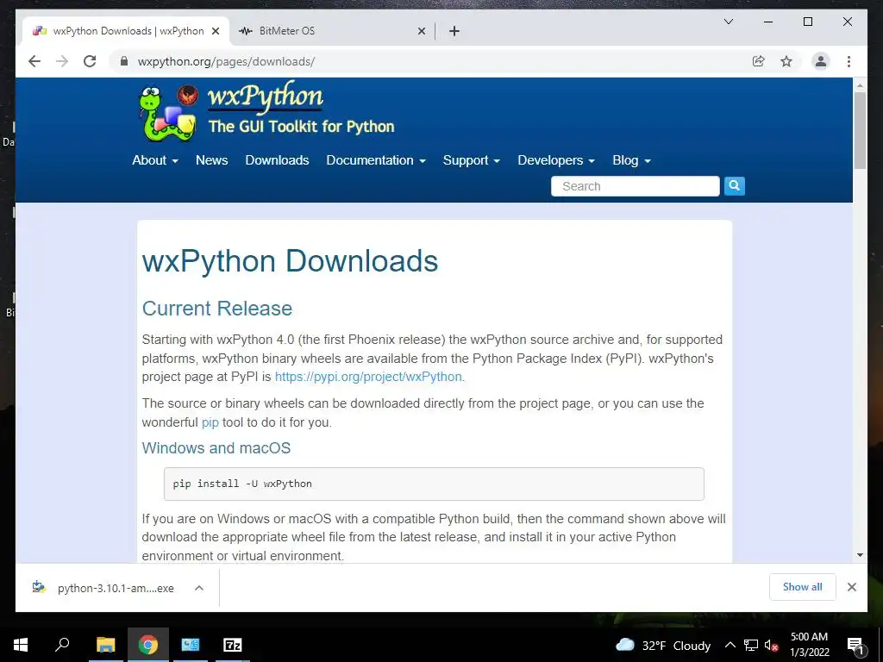The height and width of the screenshot is (662, 883).
Task: Open the Windows Start menu
Action: pyautogui.click(x=21, y=645)
